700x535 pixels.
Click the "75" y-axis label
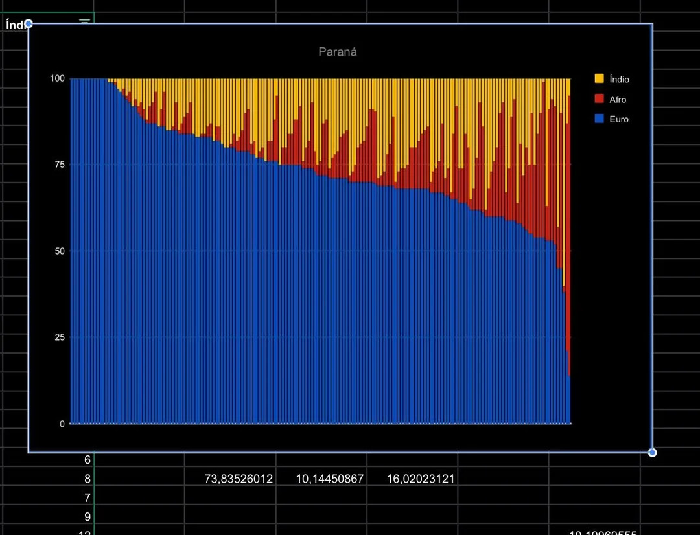[60, 165]
